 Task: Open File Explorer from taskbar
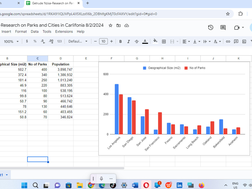[x=80, y=185]
